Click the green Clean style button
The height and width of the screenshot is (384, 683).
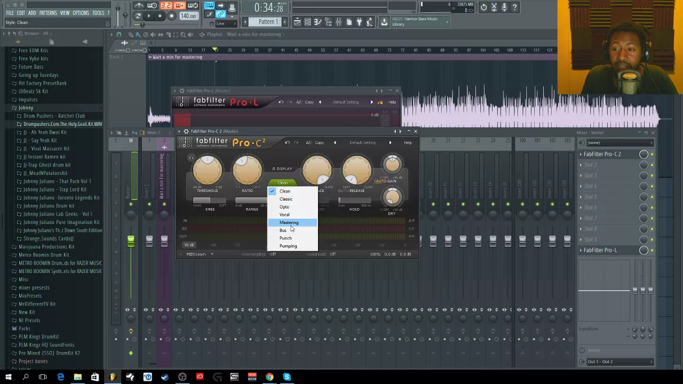pyautogui.click(x=282, y=183)
